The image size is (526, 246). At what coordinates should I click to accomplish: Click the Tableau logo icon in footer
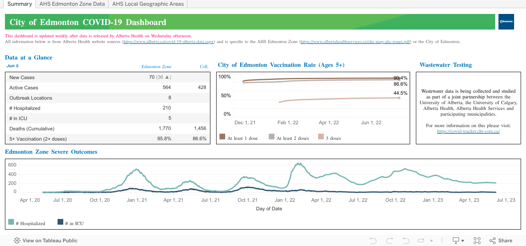[17, 241]
